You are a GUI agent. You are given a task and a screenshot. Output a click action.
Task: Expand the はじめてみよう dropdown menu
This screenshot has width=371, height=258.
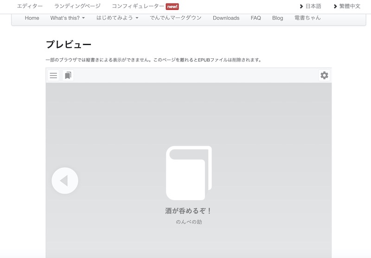pos(117,18)
